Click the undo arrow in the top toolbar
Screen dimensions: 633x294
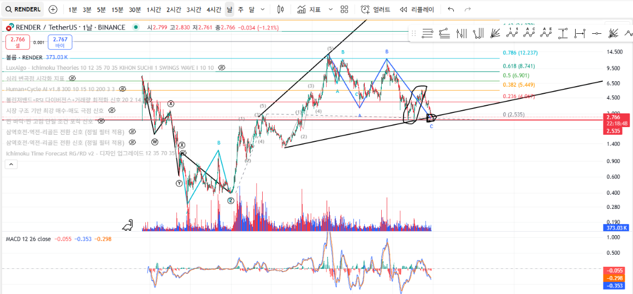tap(451, 9)
